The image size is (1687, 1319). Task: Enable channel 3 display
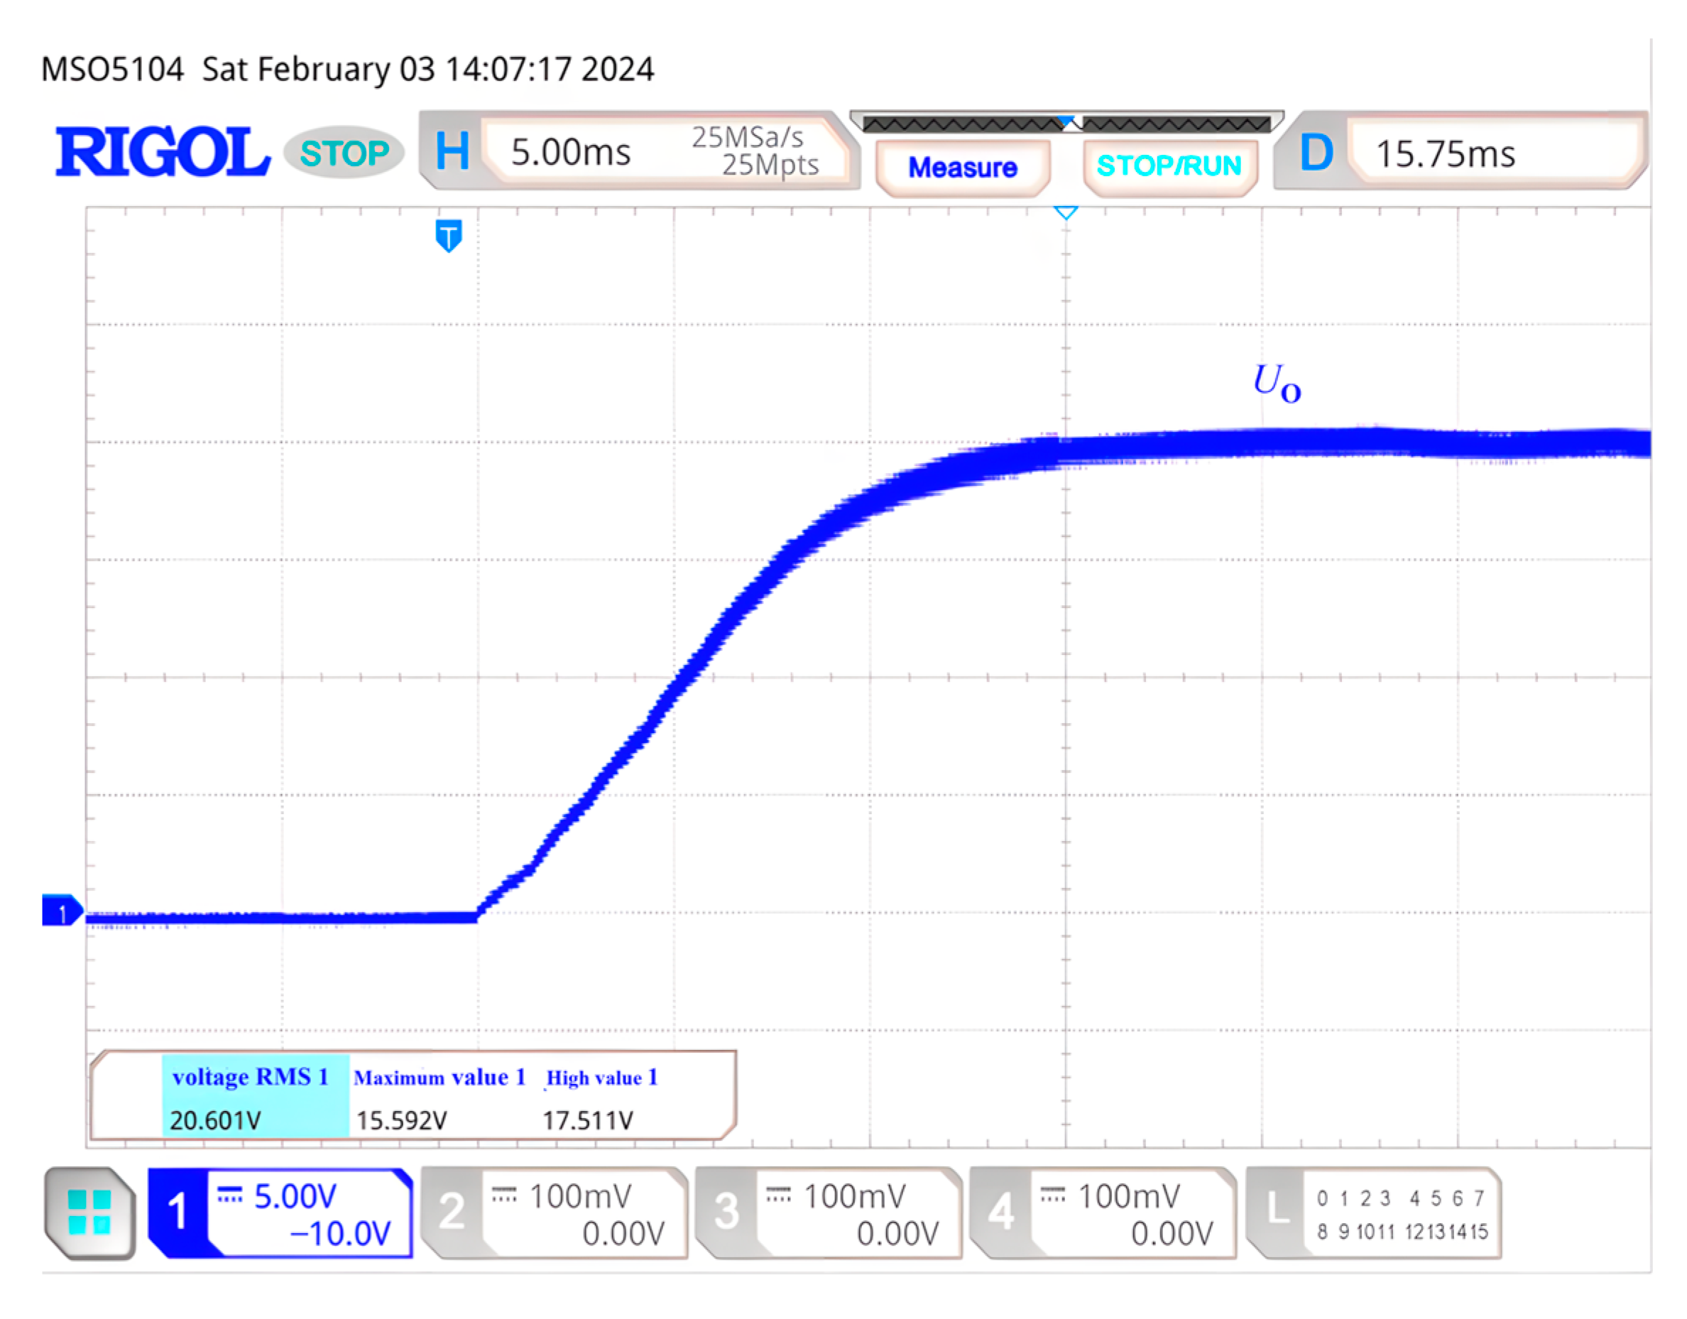tap(726, 1212)
